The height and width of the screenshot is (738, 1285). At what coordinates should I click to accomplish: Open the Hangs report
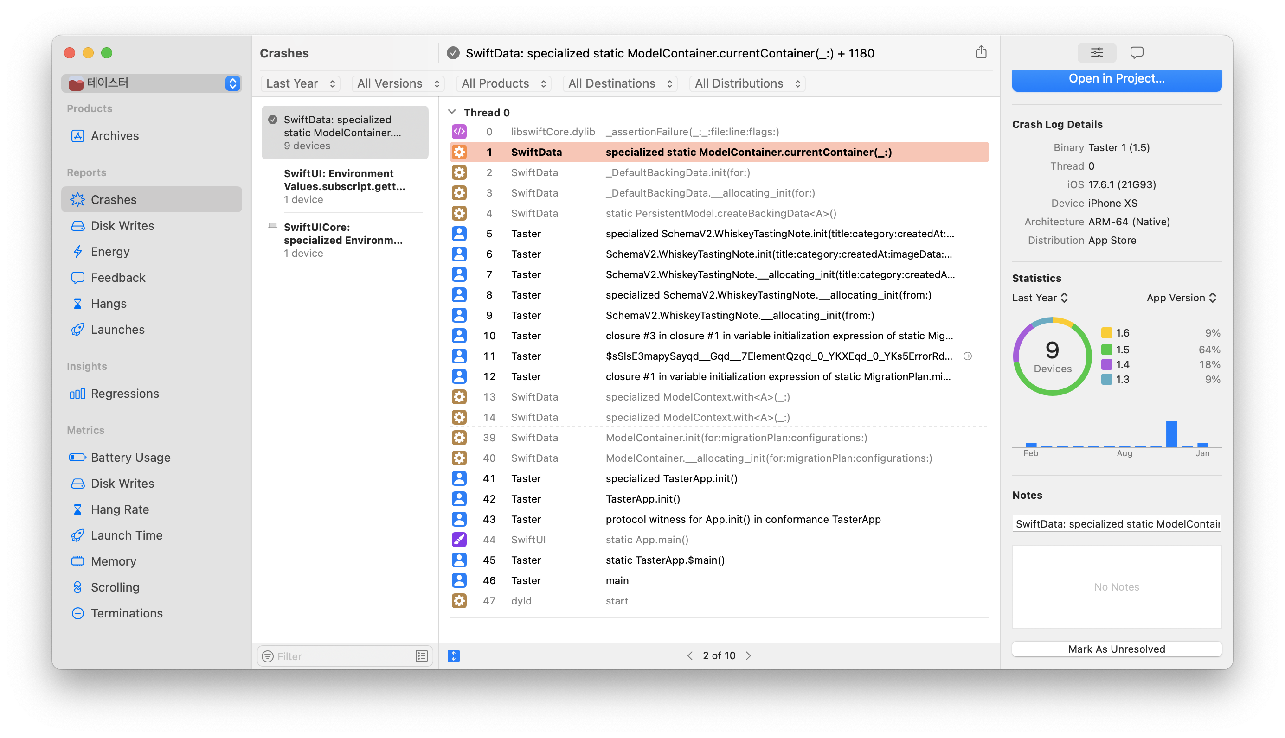(x=151, y=303)
